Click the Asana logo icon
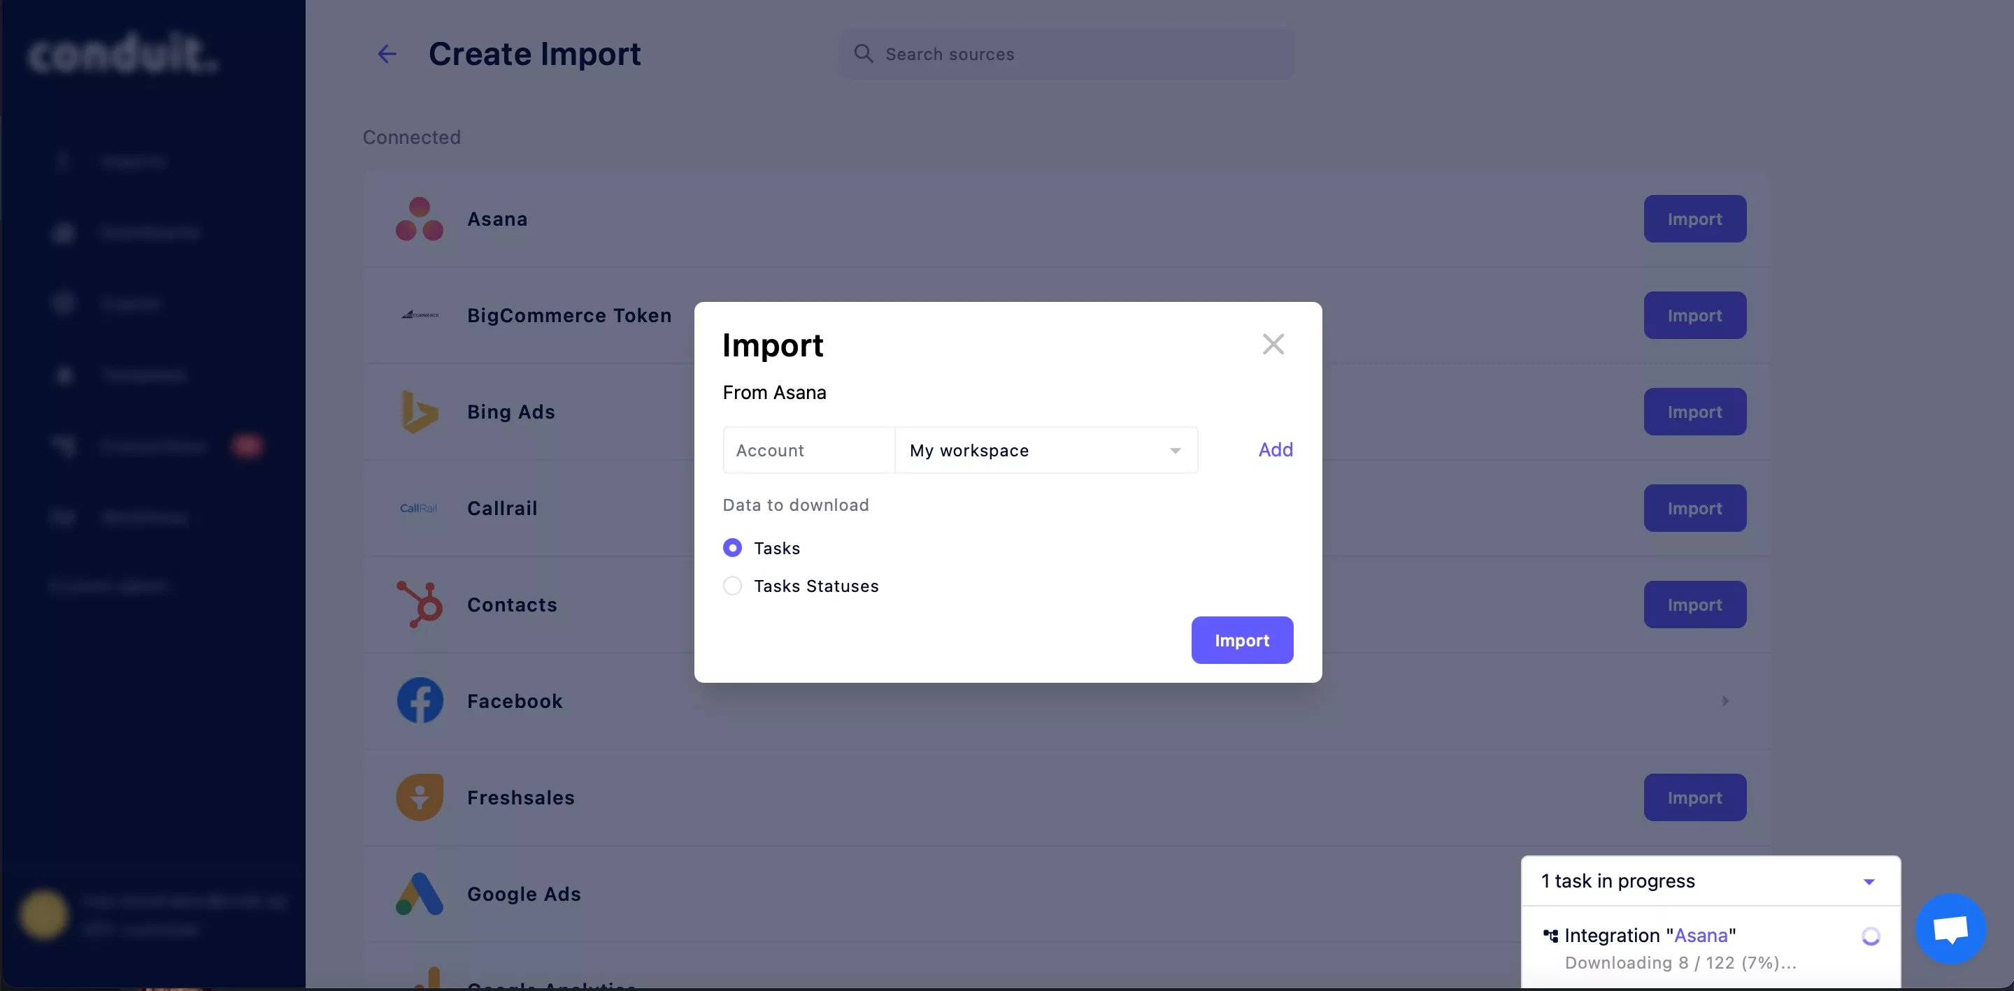Viewport: 2014px width, 991px height. click(419, 219)
